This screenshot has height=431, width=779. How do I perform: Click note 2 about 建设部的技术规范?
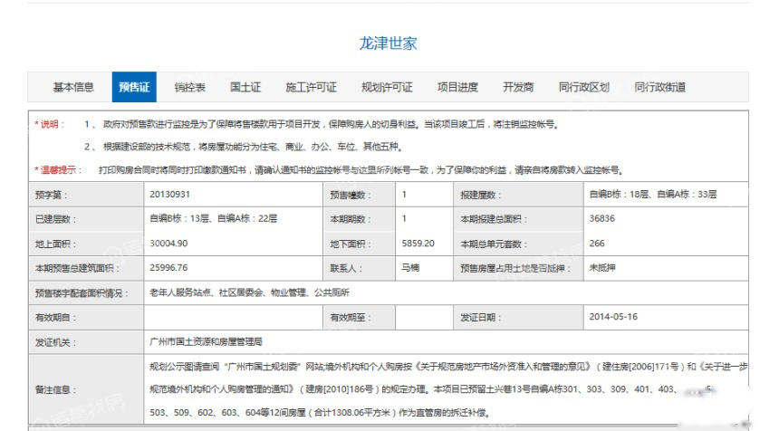click(244, 147)
